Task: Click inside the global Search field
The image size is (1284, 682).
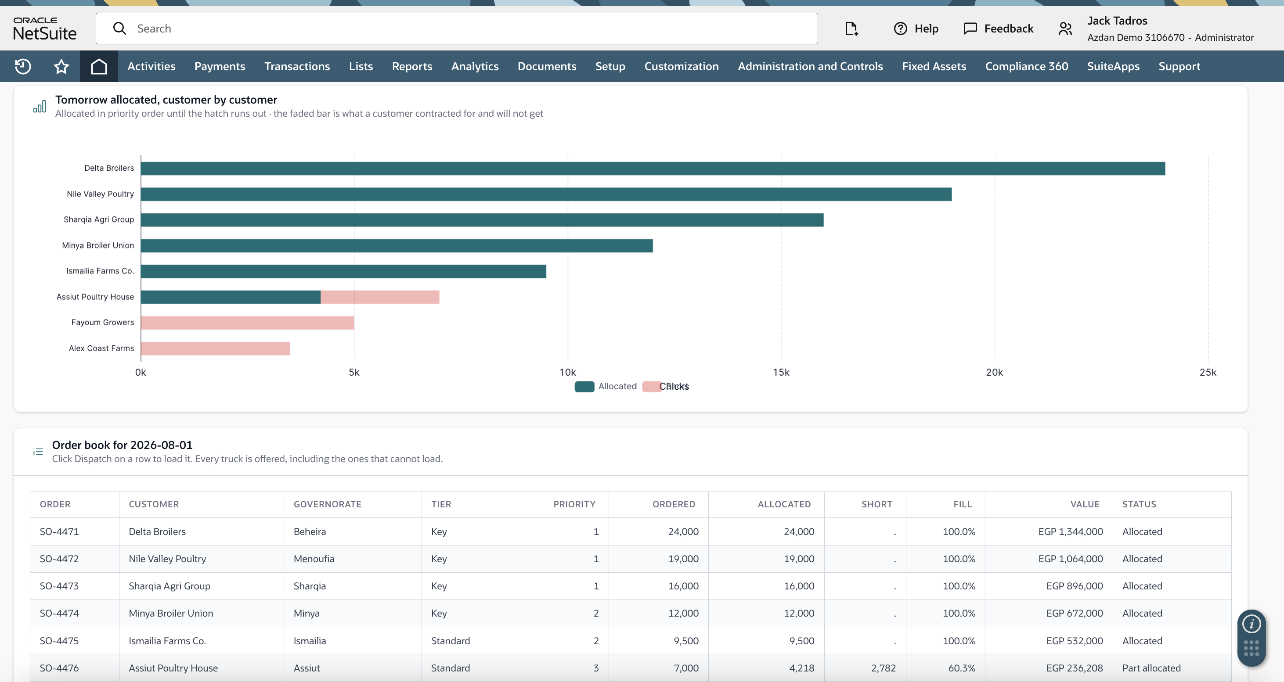Action: pos(457,29)
